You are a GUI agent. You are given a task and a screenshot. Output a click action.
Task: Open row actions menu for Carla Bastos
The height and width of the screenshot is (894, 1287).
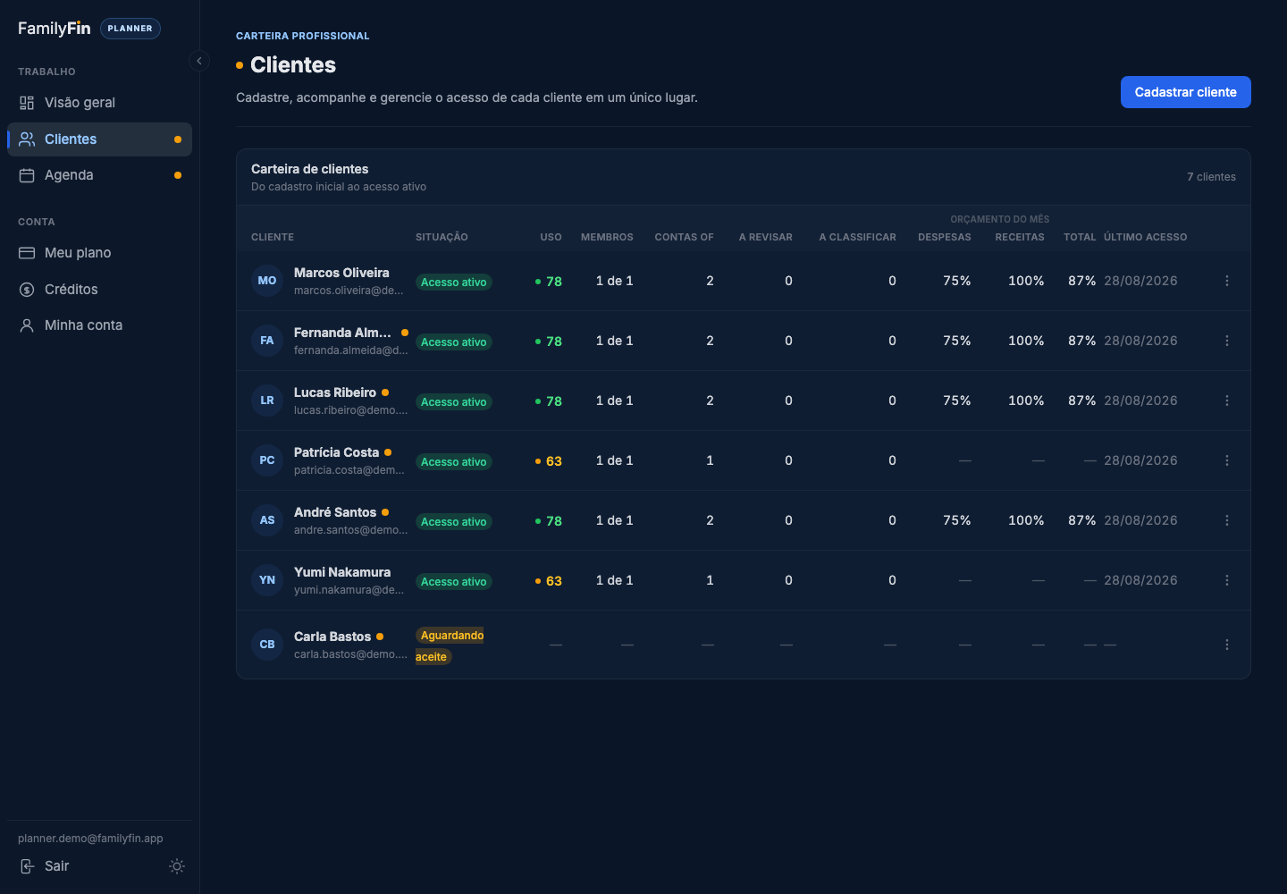[x=1227, y=645]
